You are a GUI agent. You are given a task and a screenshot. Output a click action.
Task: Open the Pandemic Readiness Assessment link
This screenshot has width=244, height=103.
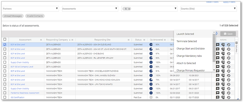click(x=25, y=93)
